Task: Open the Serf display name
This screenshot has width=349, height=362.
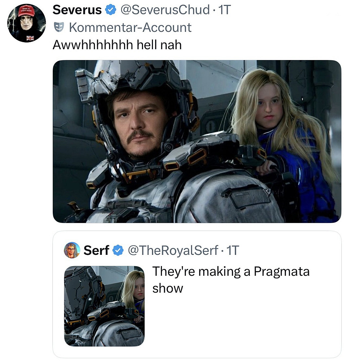Action: pyautogui.click(x=96, y=251)
